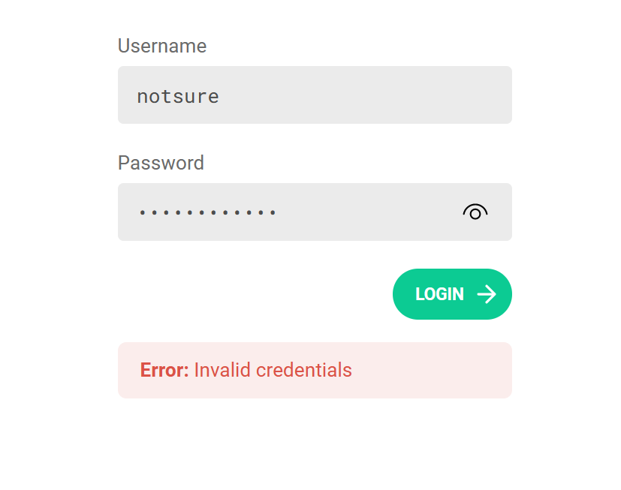This screenshot has width=621, height=490.
Task: Click the grey Password text box
Action: tap(315, 212)
